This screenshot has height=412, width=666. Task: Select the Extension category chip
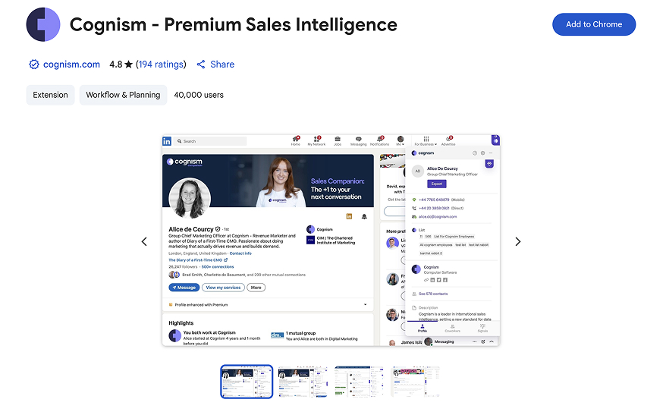coord(50,95)
